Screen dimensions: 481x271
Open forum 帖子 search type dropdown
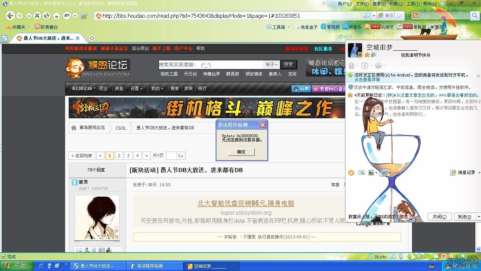271,64
